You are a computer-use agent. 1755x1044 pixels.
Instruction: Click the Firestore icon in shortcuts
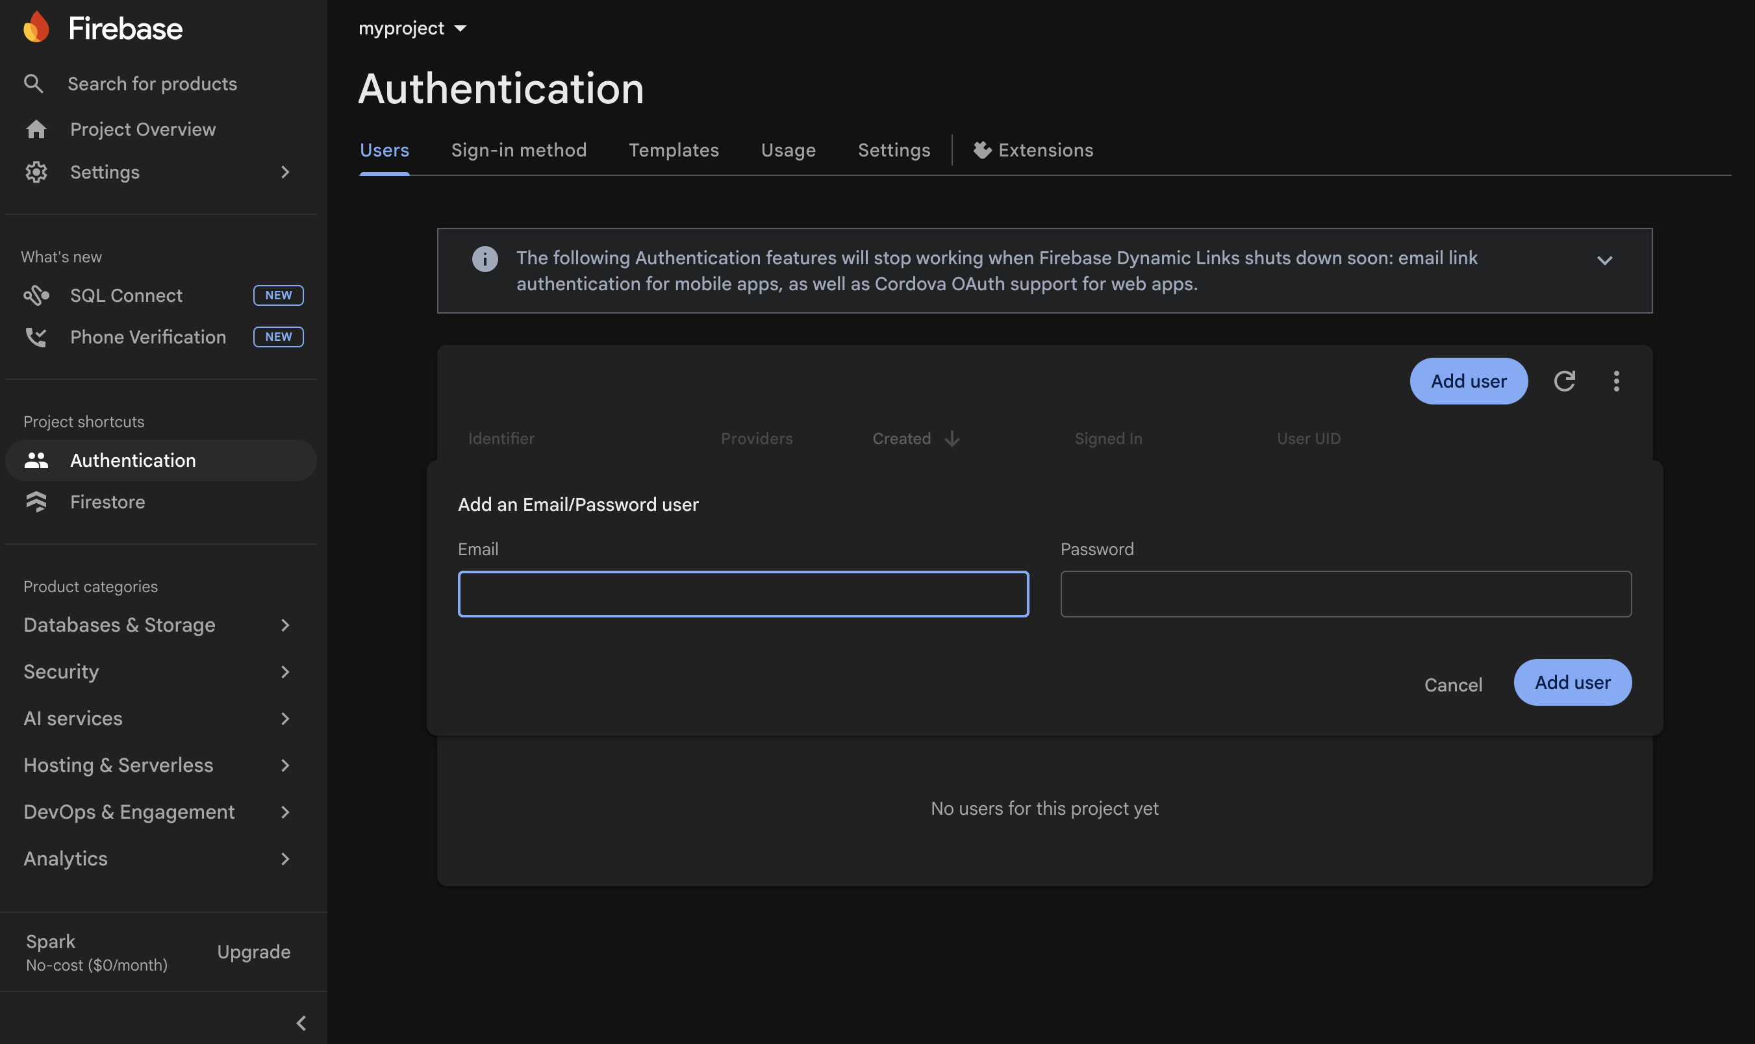pyautogui.click(x=36, y=502)
